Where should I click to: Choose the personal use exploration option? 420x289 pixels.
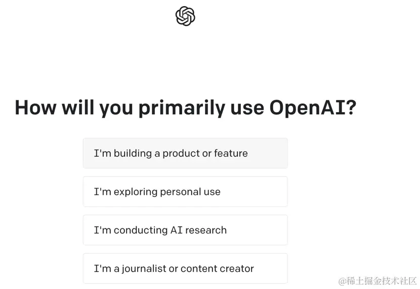[185, 191]
